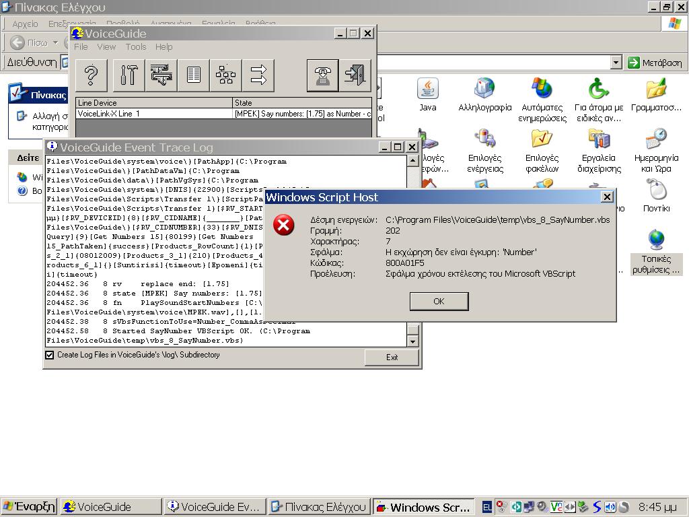The image size is (689, 517).
Task: Click the lined document icon in VoiceGuide toolbar
Action: coord(193,75)
